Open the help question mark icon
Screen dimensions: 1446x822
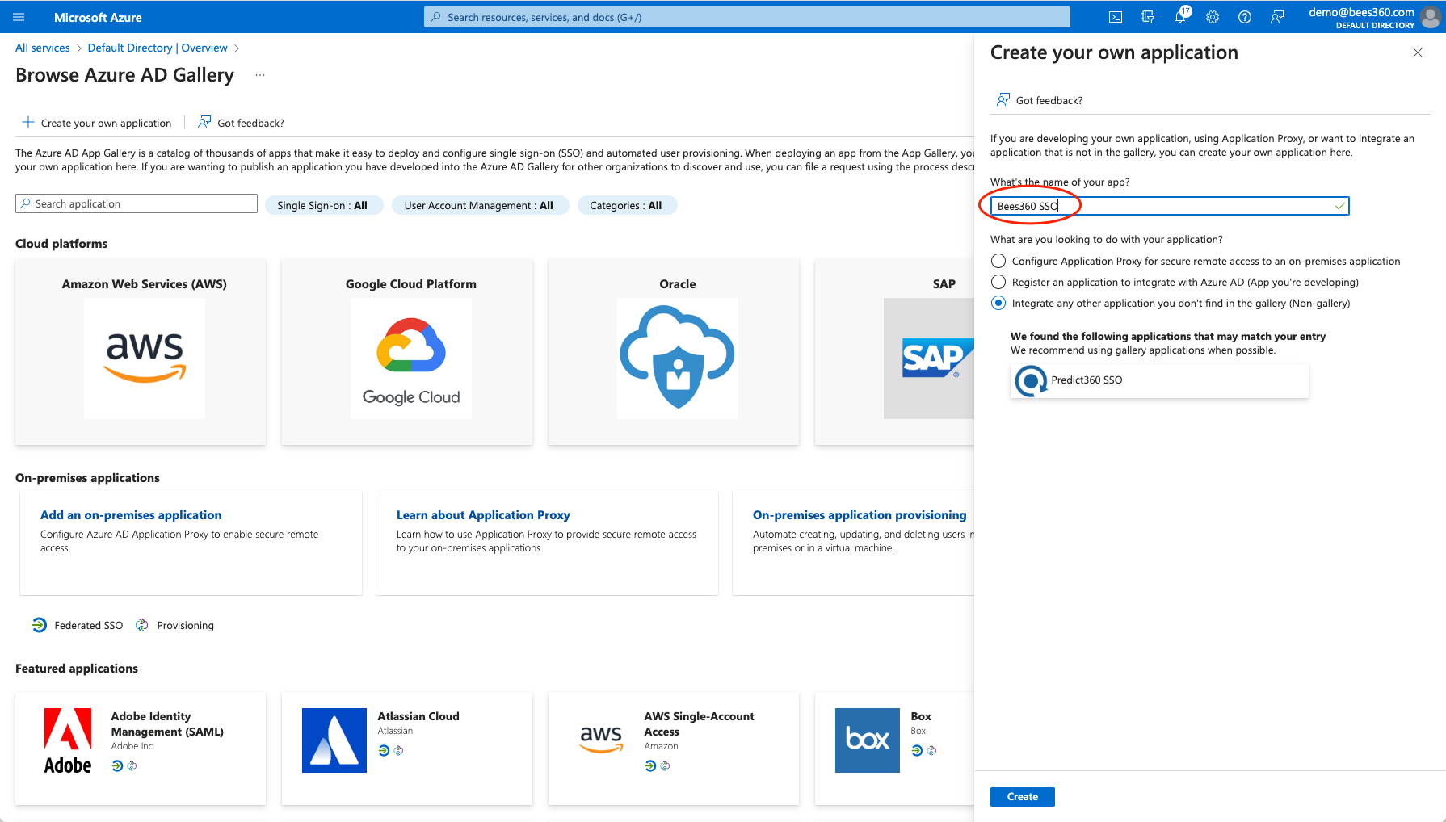click(1245, 17)
